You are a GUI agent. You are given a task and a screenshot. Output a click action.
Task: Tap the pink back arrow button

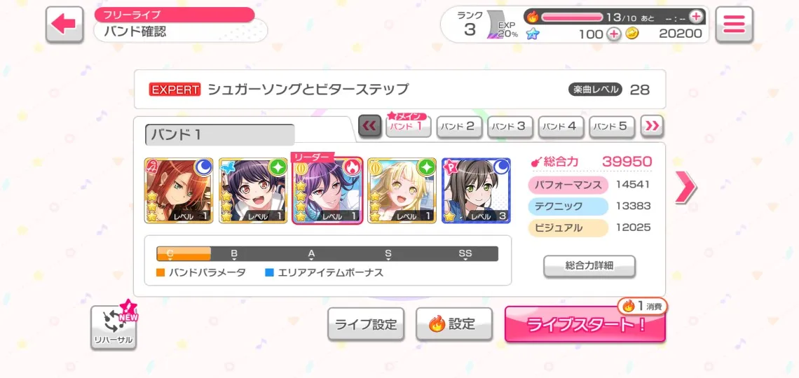click(64, 24)
